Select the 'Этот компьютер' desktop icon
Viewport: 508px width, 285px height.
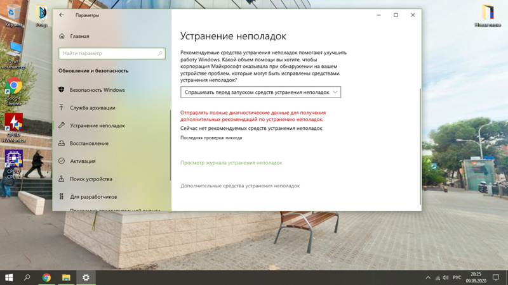(13, 55)
